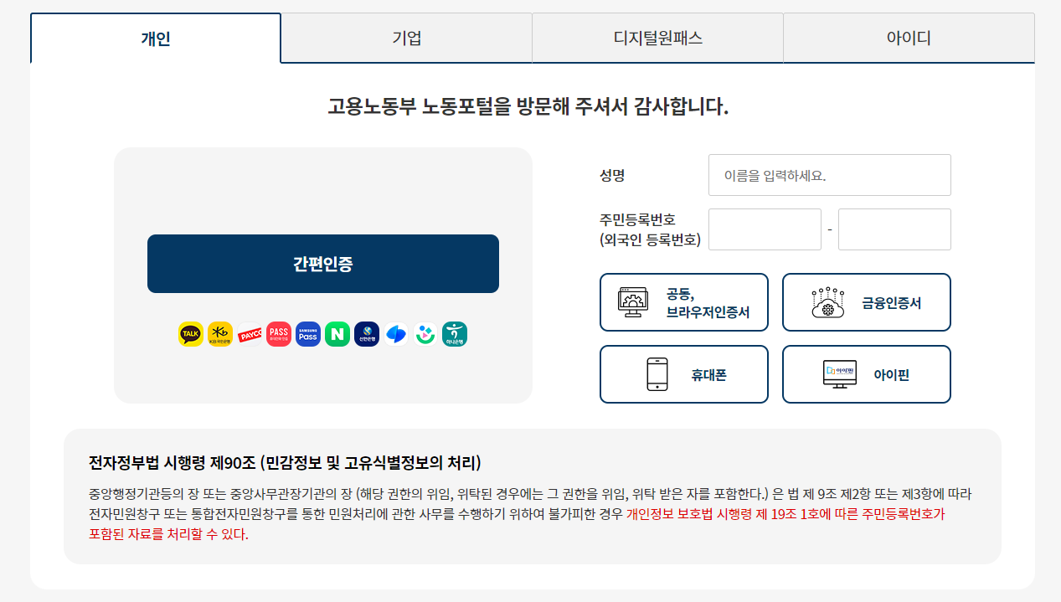
Task: Pick 신한은행 authentication icon
Action: pyautogui.click(x=366, y=333)
